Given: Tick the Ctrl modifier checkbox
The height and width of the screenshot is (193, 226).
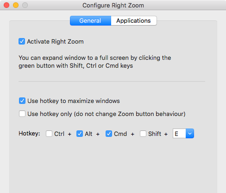Looking at the screenshot, I should click(49, 134).
